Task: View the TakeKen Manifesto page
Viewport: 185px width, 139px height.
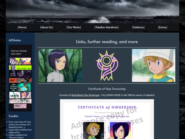Action: pyautogui.click(x=107, y=27)
